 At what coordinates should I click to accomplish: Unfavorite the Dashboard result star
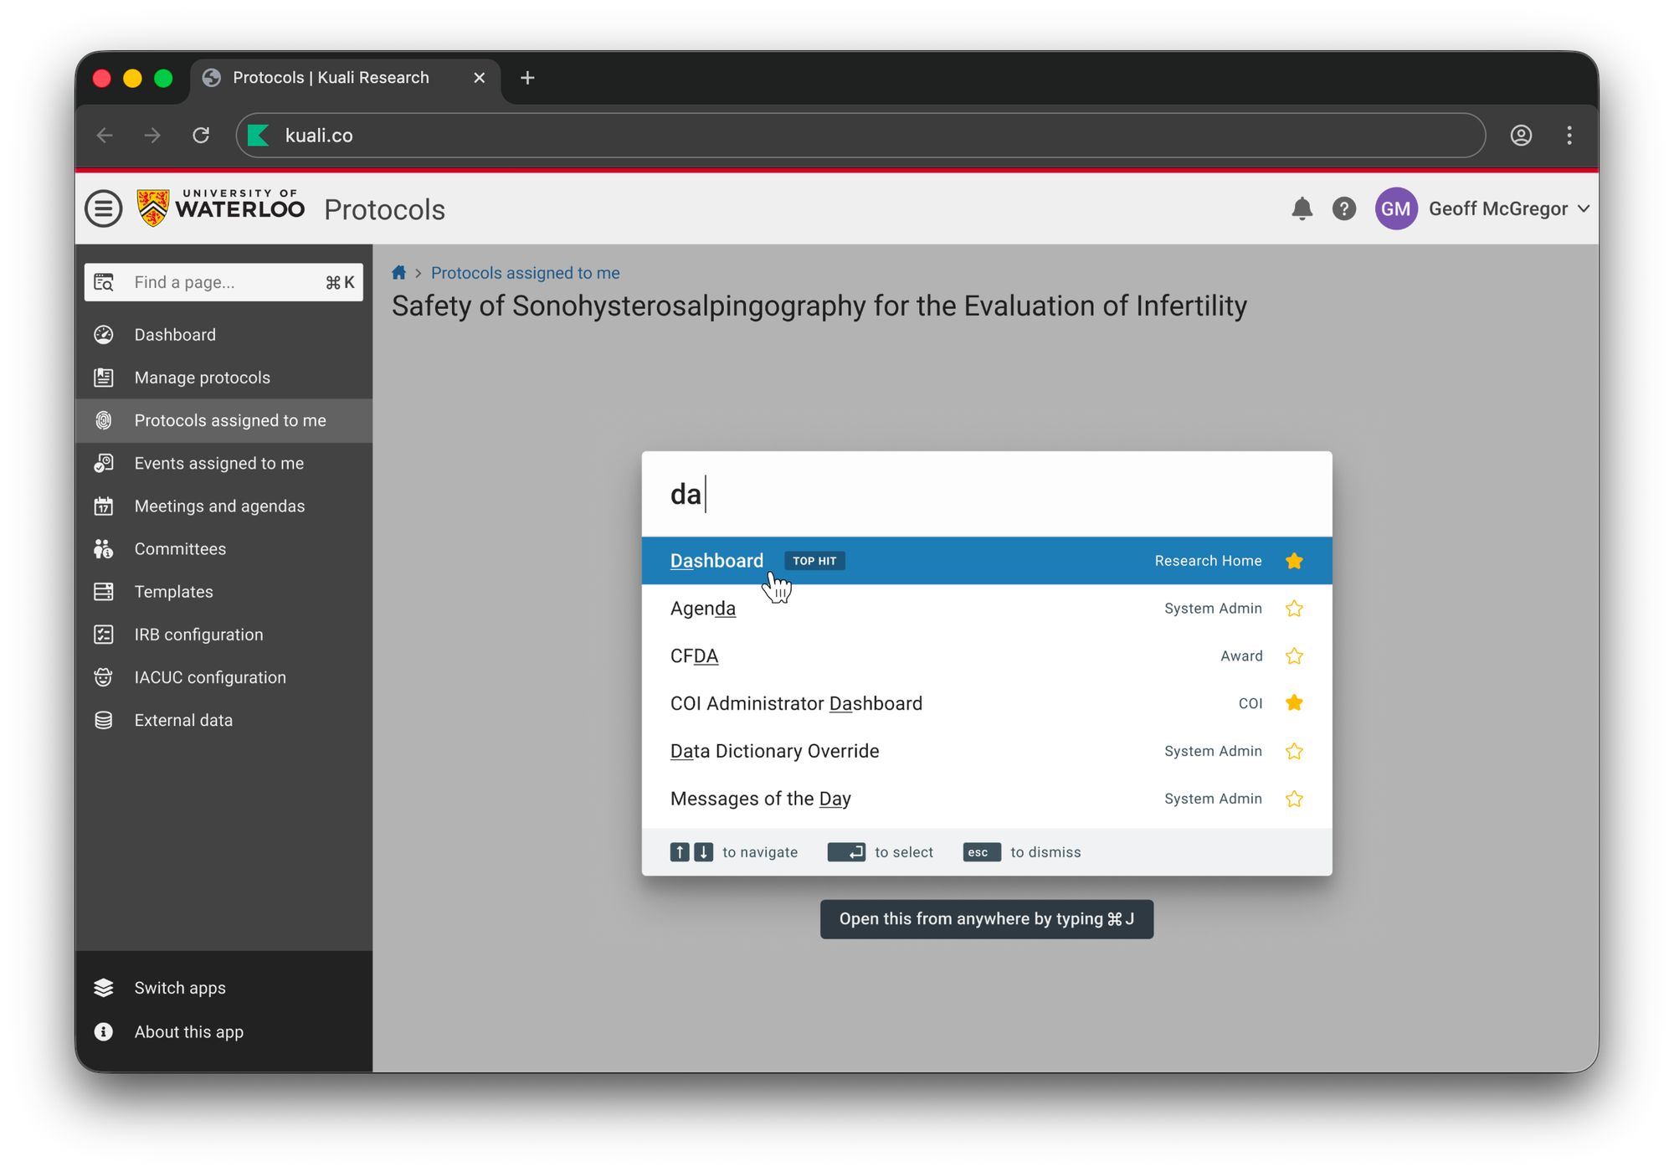[1294, 561]
